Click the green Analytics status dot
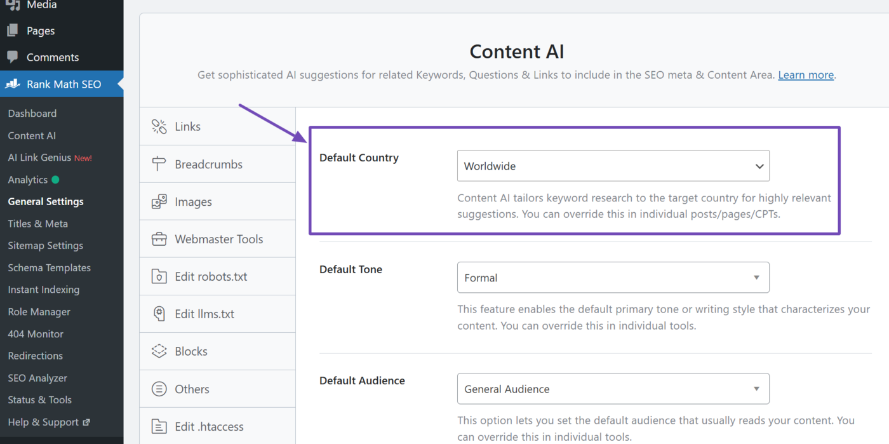Image resolution: width=889 pixels, height=444 pixels. click(55, 180)
